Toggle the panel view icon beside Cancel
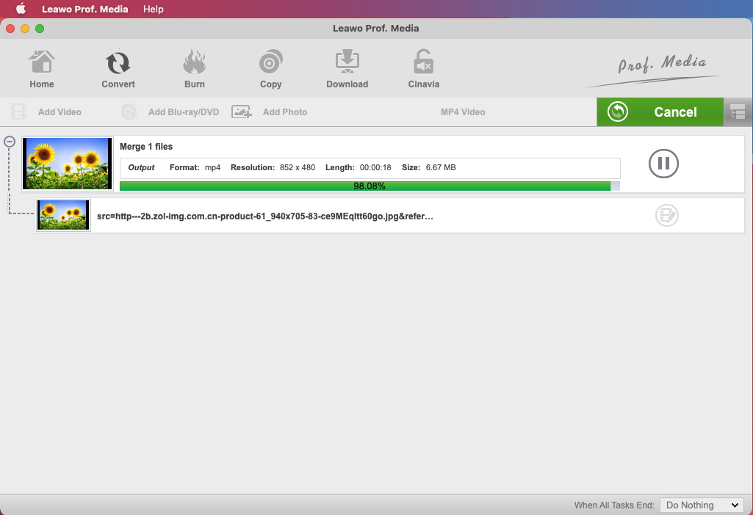The height and width of the screenshot is (515, 753). [x=738, y=112]
